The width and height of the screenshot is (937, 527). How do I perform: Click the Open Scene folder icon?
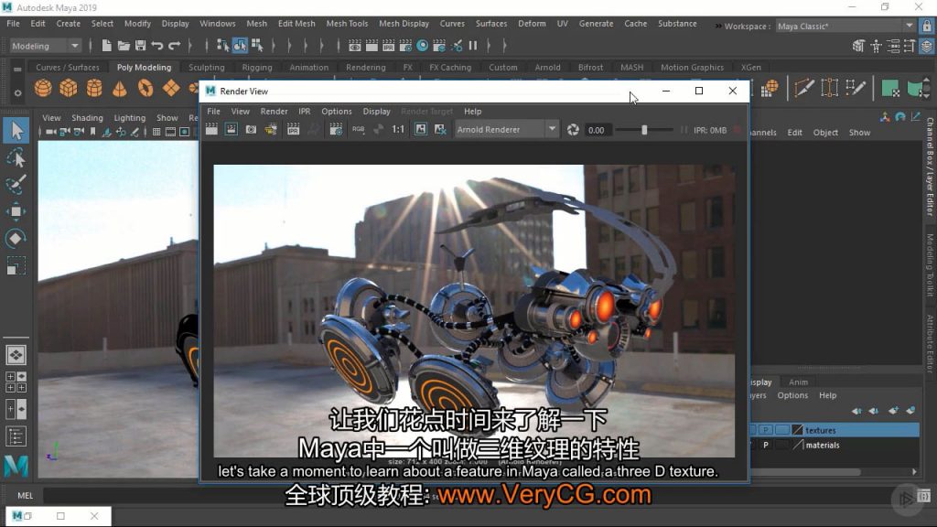[x=124, y=46]
